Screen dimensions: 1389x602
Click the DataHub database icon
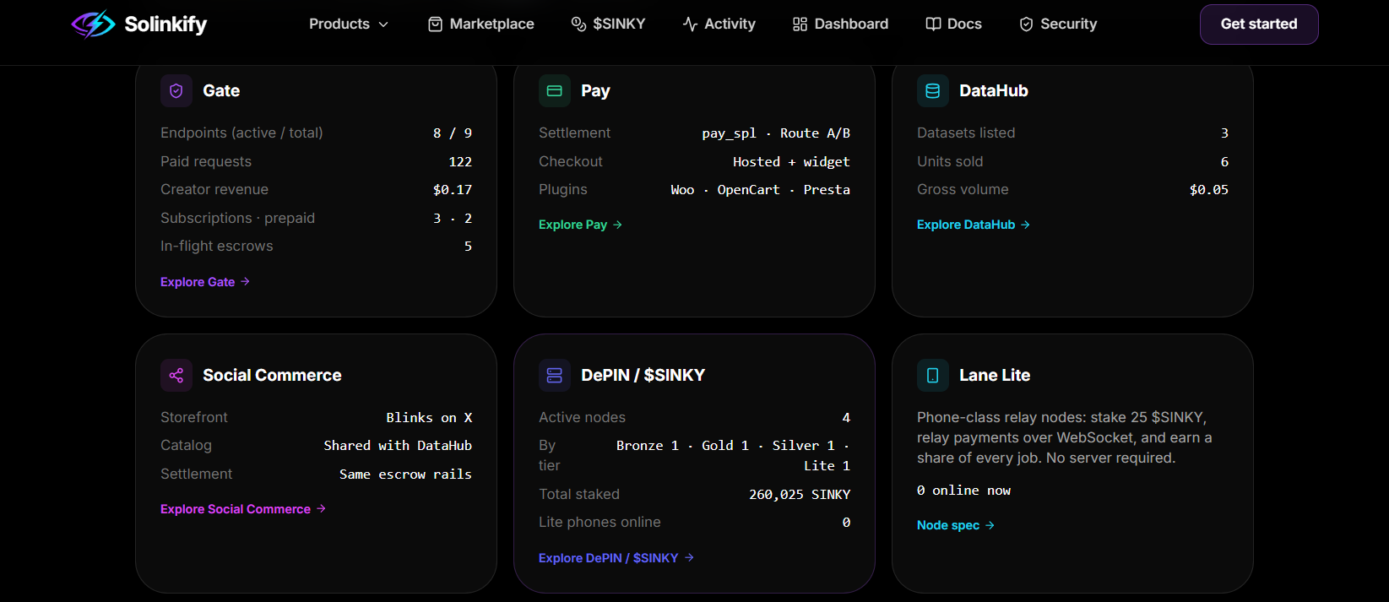click(933, 91)
